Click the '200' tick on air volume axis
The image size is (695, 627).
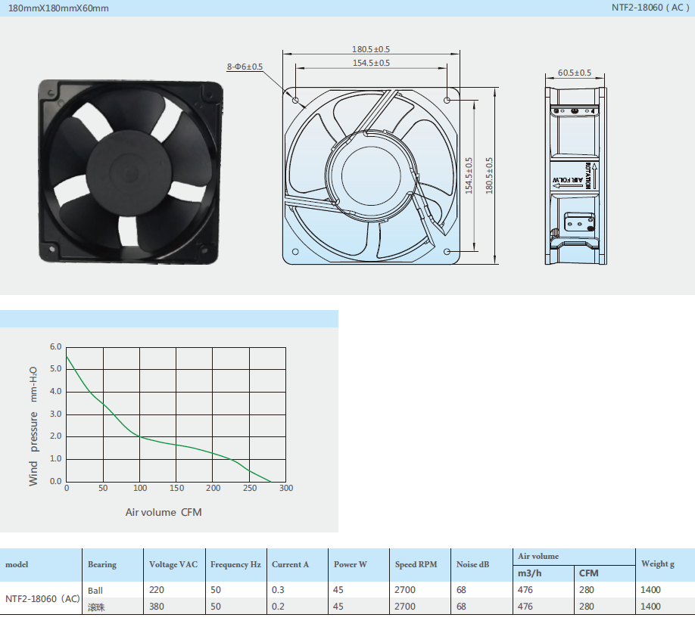(x=213, y=488)
